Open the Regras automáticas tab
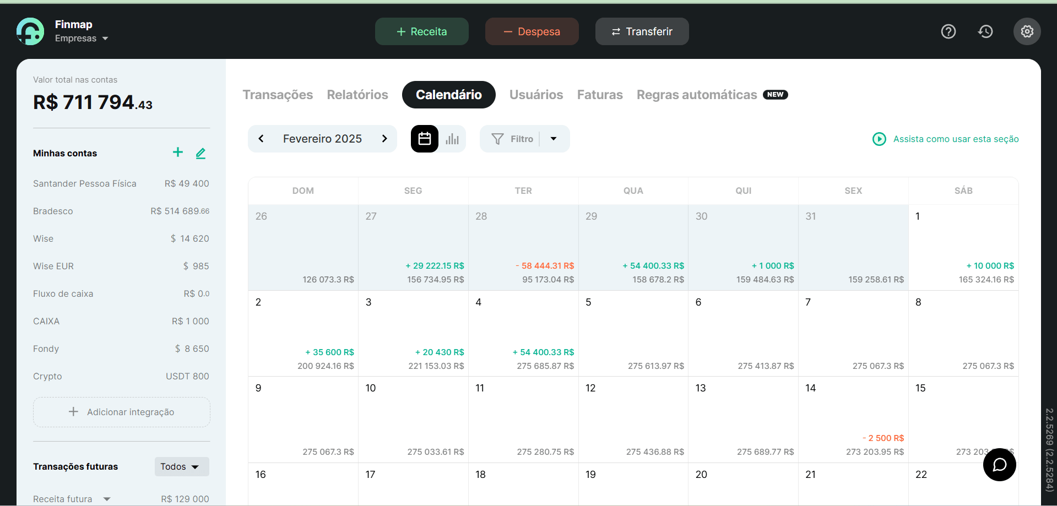The width and height of the screenshot is (1057, 506). 696,95
